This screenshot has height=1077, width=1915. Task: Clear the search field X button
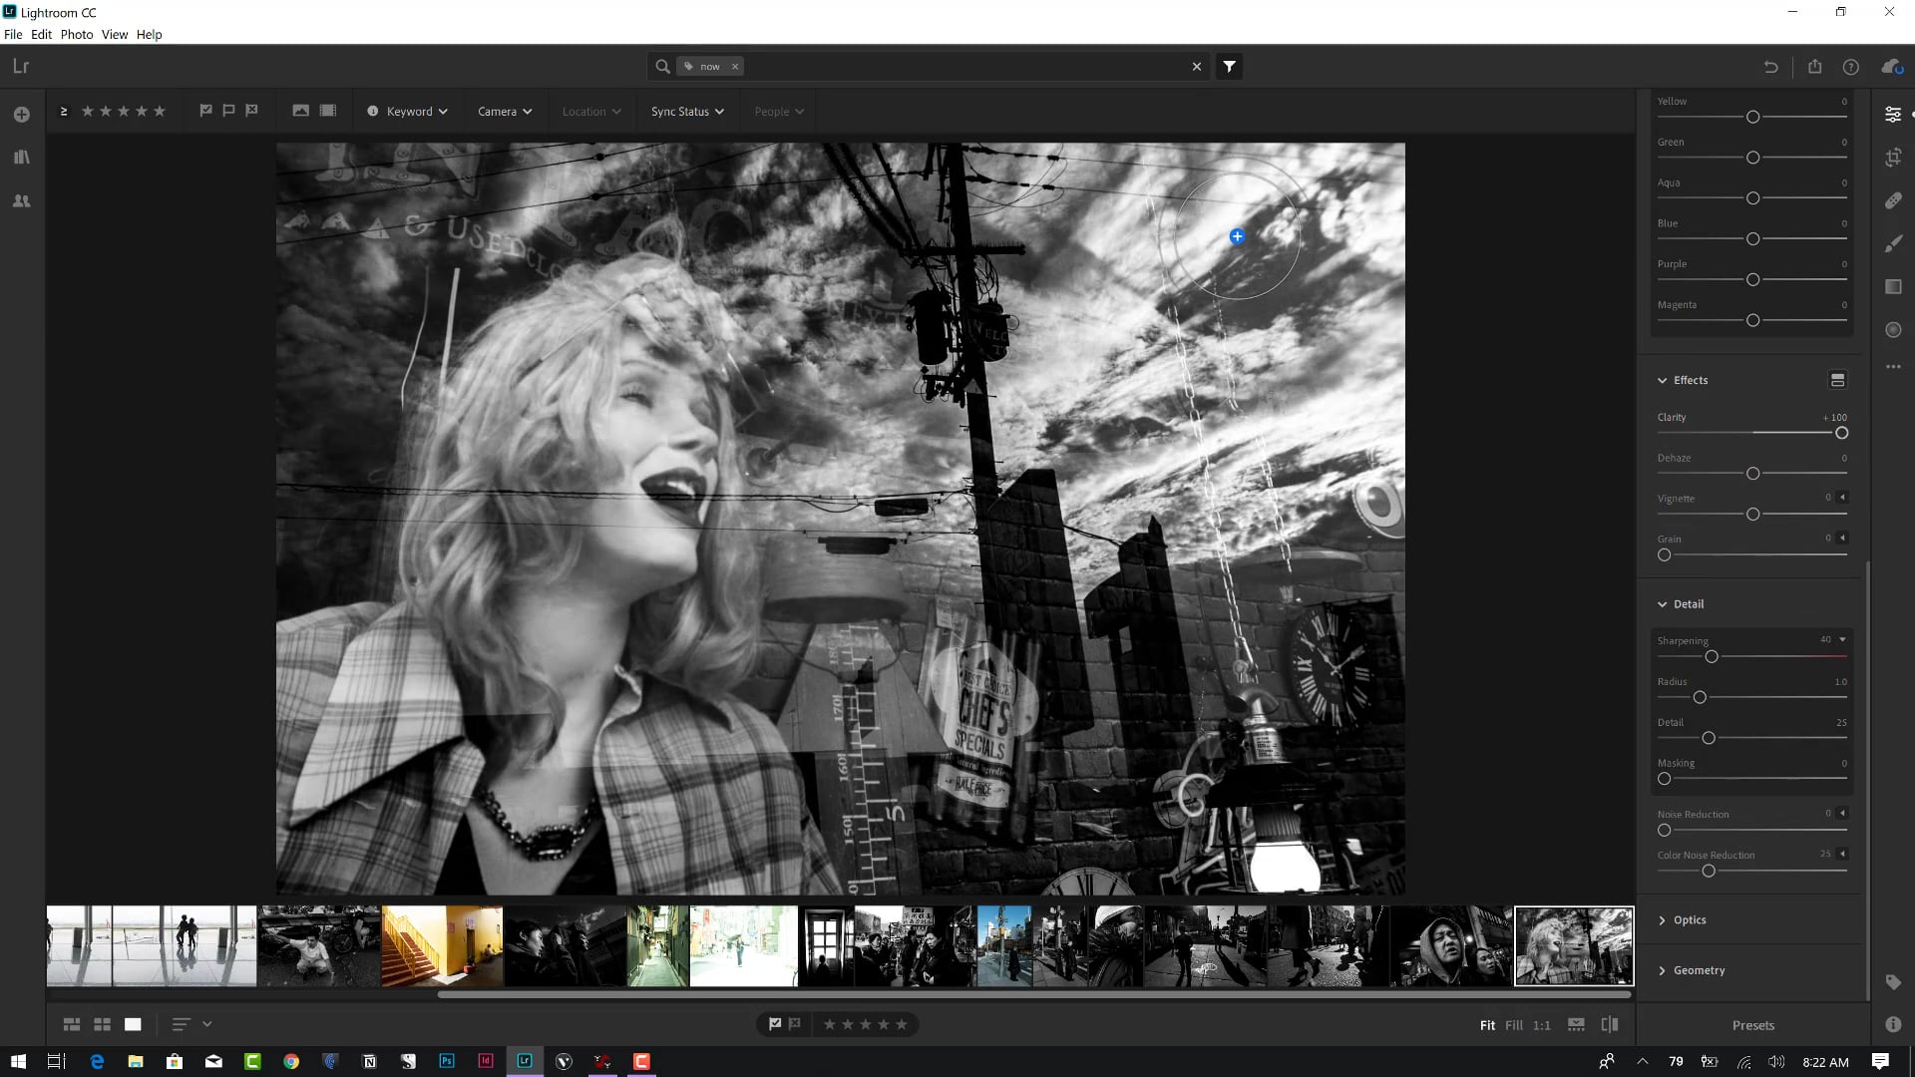1197,67
